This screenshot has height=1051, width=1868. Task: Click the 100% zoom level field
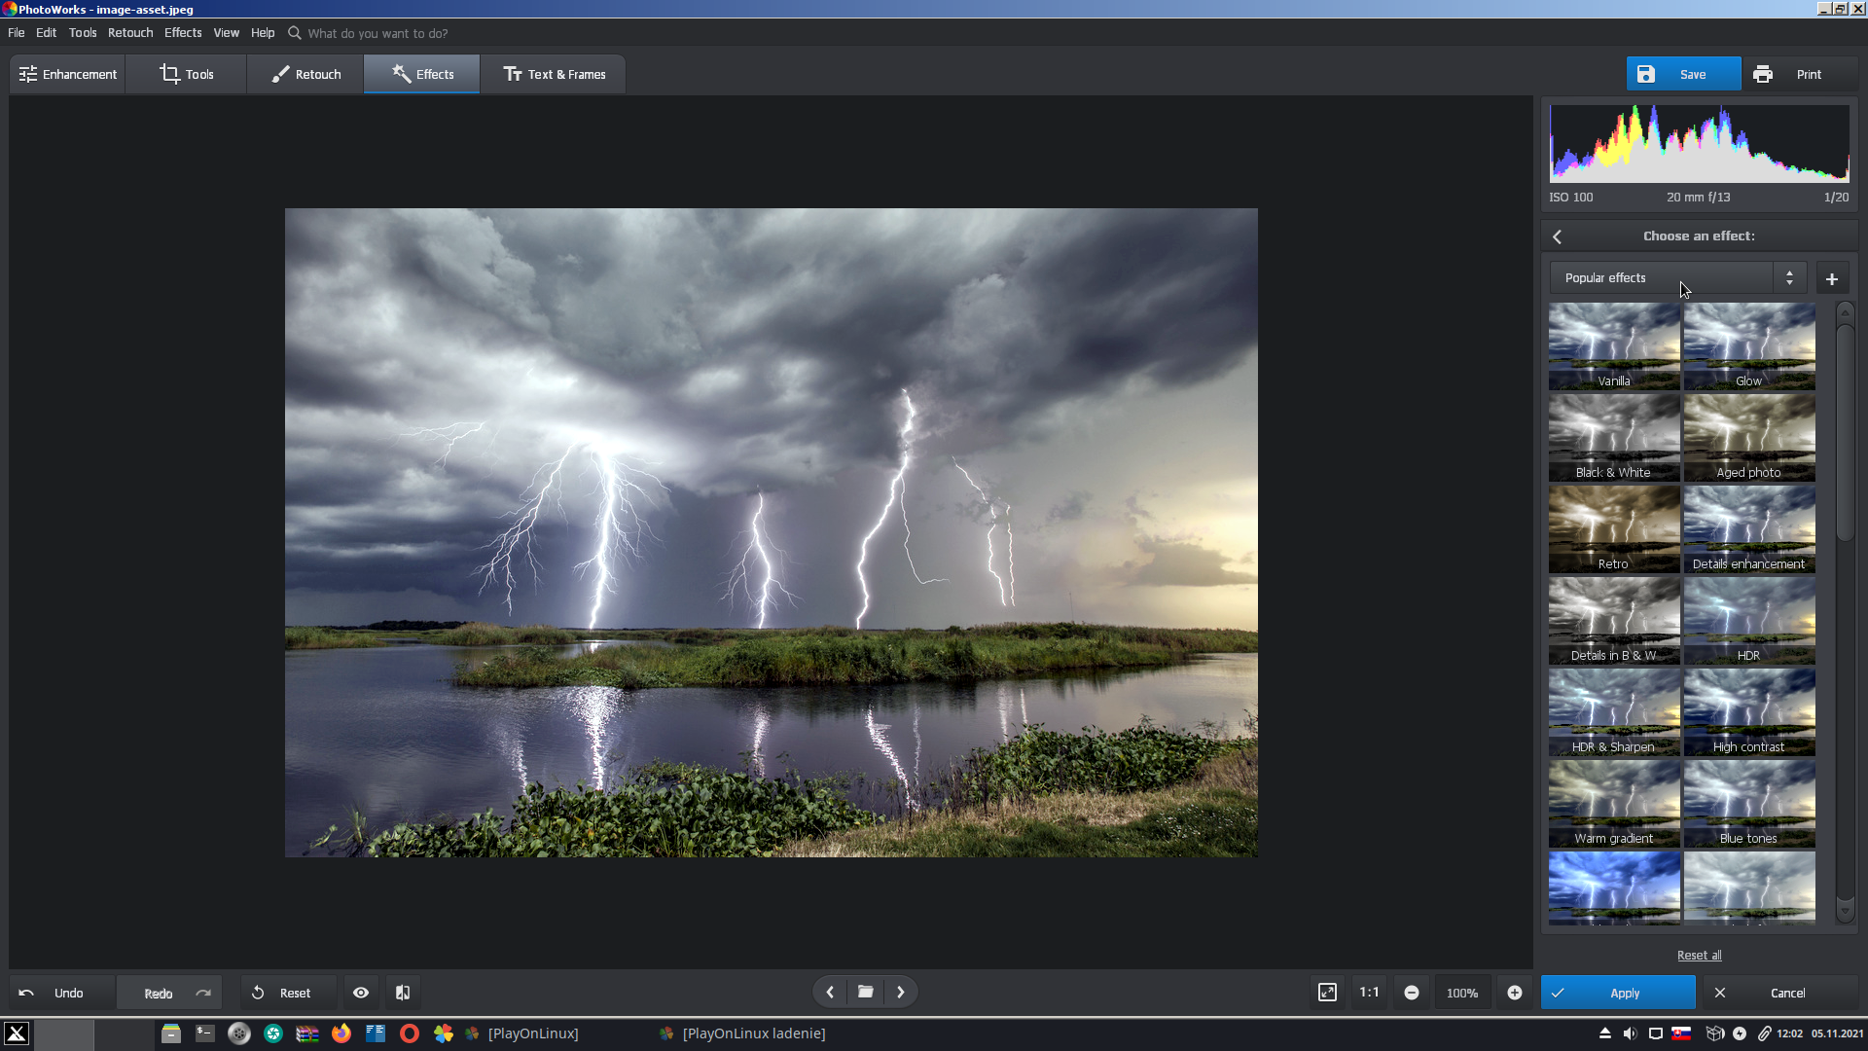pos(1462,993)
